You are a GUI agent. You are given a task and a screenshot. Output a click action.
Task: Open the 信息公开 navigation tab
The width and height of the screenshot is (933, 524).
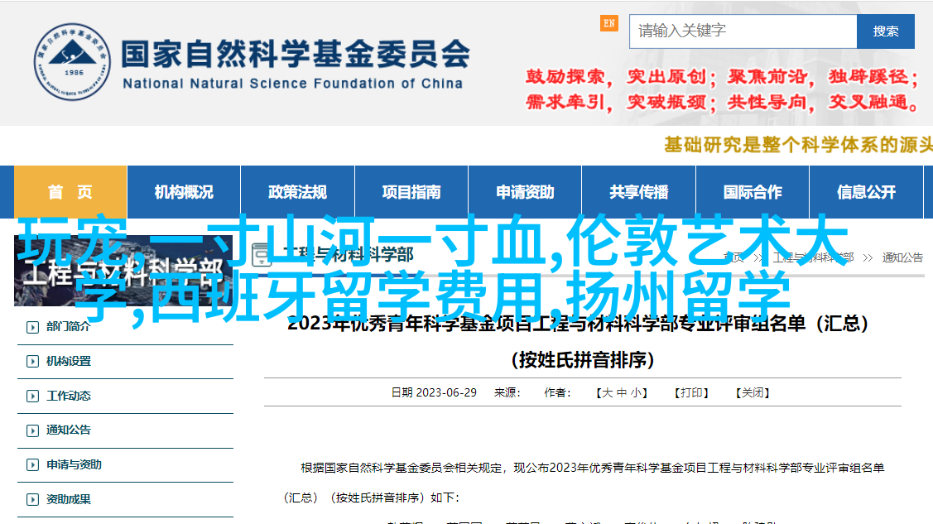coord(866,192)
